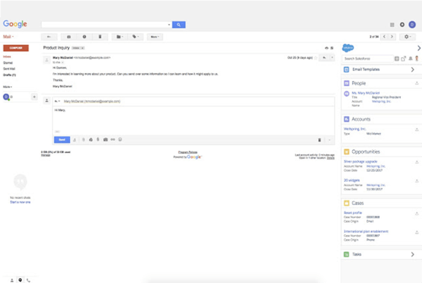
Task: Expand the Tasks section in Salesforce panel
Action: (412, 255)
